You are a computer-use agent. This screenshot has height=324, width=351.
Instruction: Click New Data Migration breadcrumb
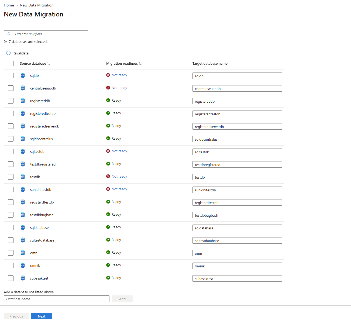[37, 5]
